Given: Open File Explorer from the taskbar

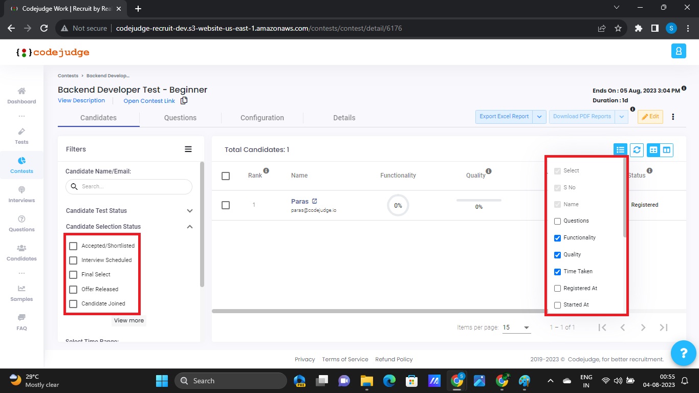Looking at the screenshot, I should [x=367, y=381].
